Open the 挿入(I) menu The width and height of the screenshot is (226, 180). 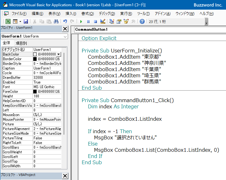coord(71,14)
